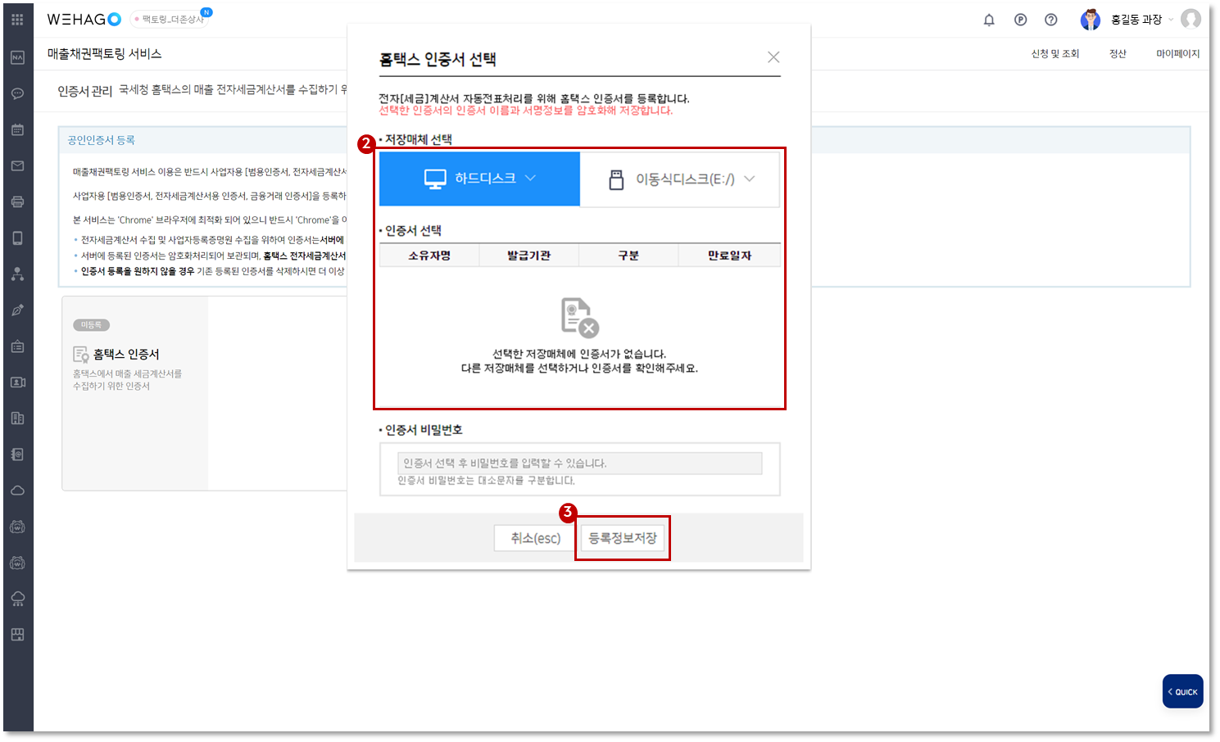Click the 취소(esc) button
Screen dimensions: 1220x742
[533, 538]
